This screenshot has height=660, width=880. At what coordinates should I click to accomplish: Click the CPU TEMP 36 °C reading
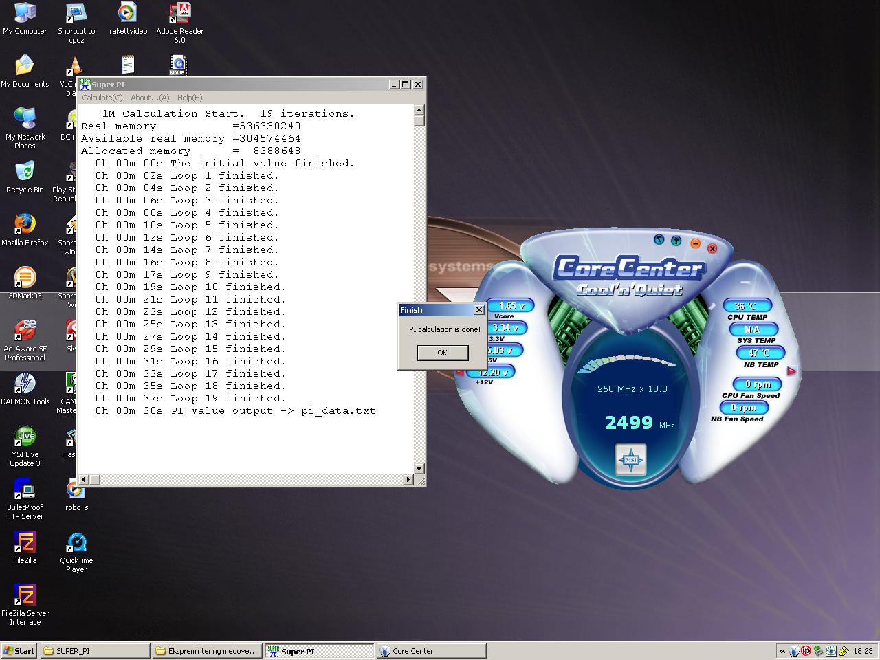click(x=747, y=306)
